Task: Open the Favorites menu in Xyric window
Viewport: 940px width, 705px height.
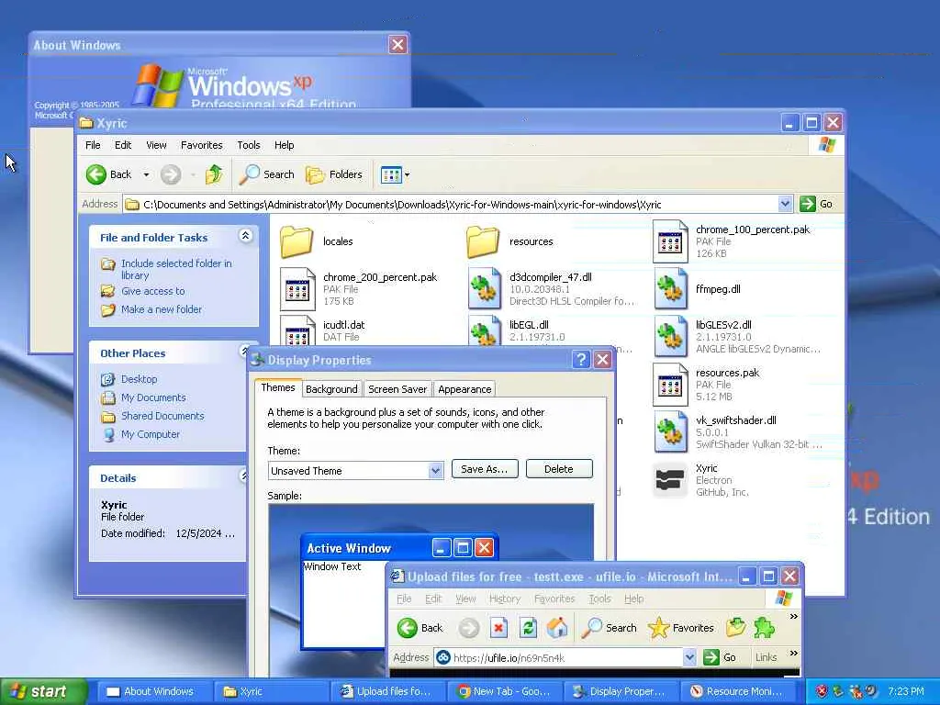Action: click(201, 145)
